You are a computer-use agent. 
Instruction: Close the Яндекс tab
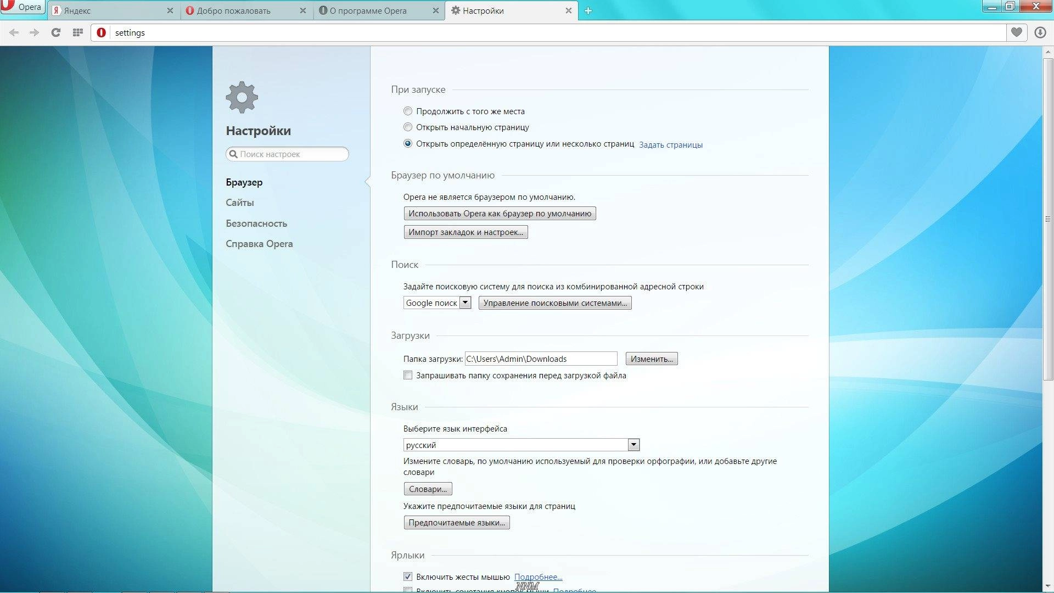point(170,10)
